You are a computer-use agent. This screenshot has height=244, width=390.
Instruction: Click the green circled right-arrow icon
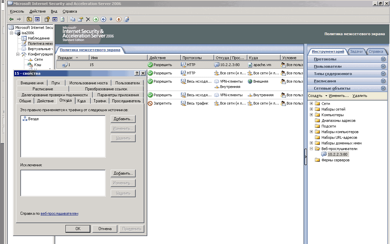click(96, 19)
